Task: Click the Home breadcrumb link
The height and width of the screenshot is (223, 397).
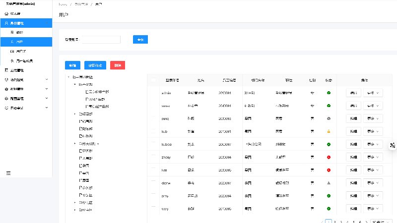Action: click(x=63, y=4)
